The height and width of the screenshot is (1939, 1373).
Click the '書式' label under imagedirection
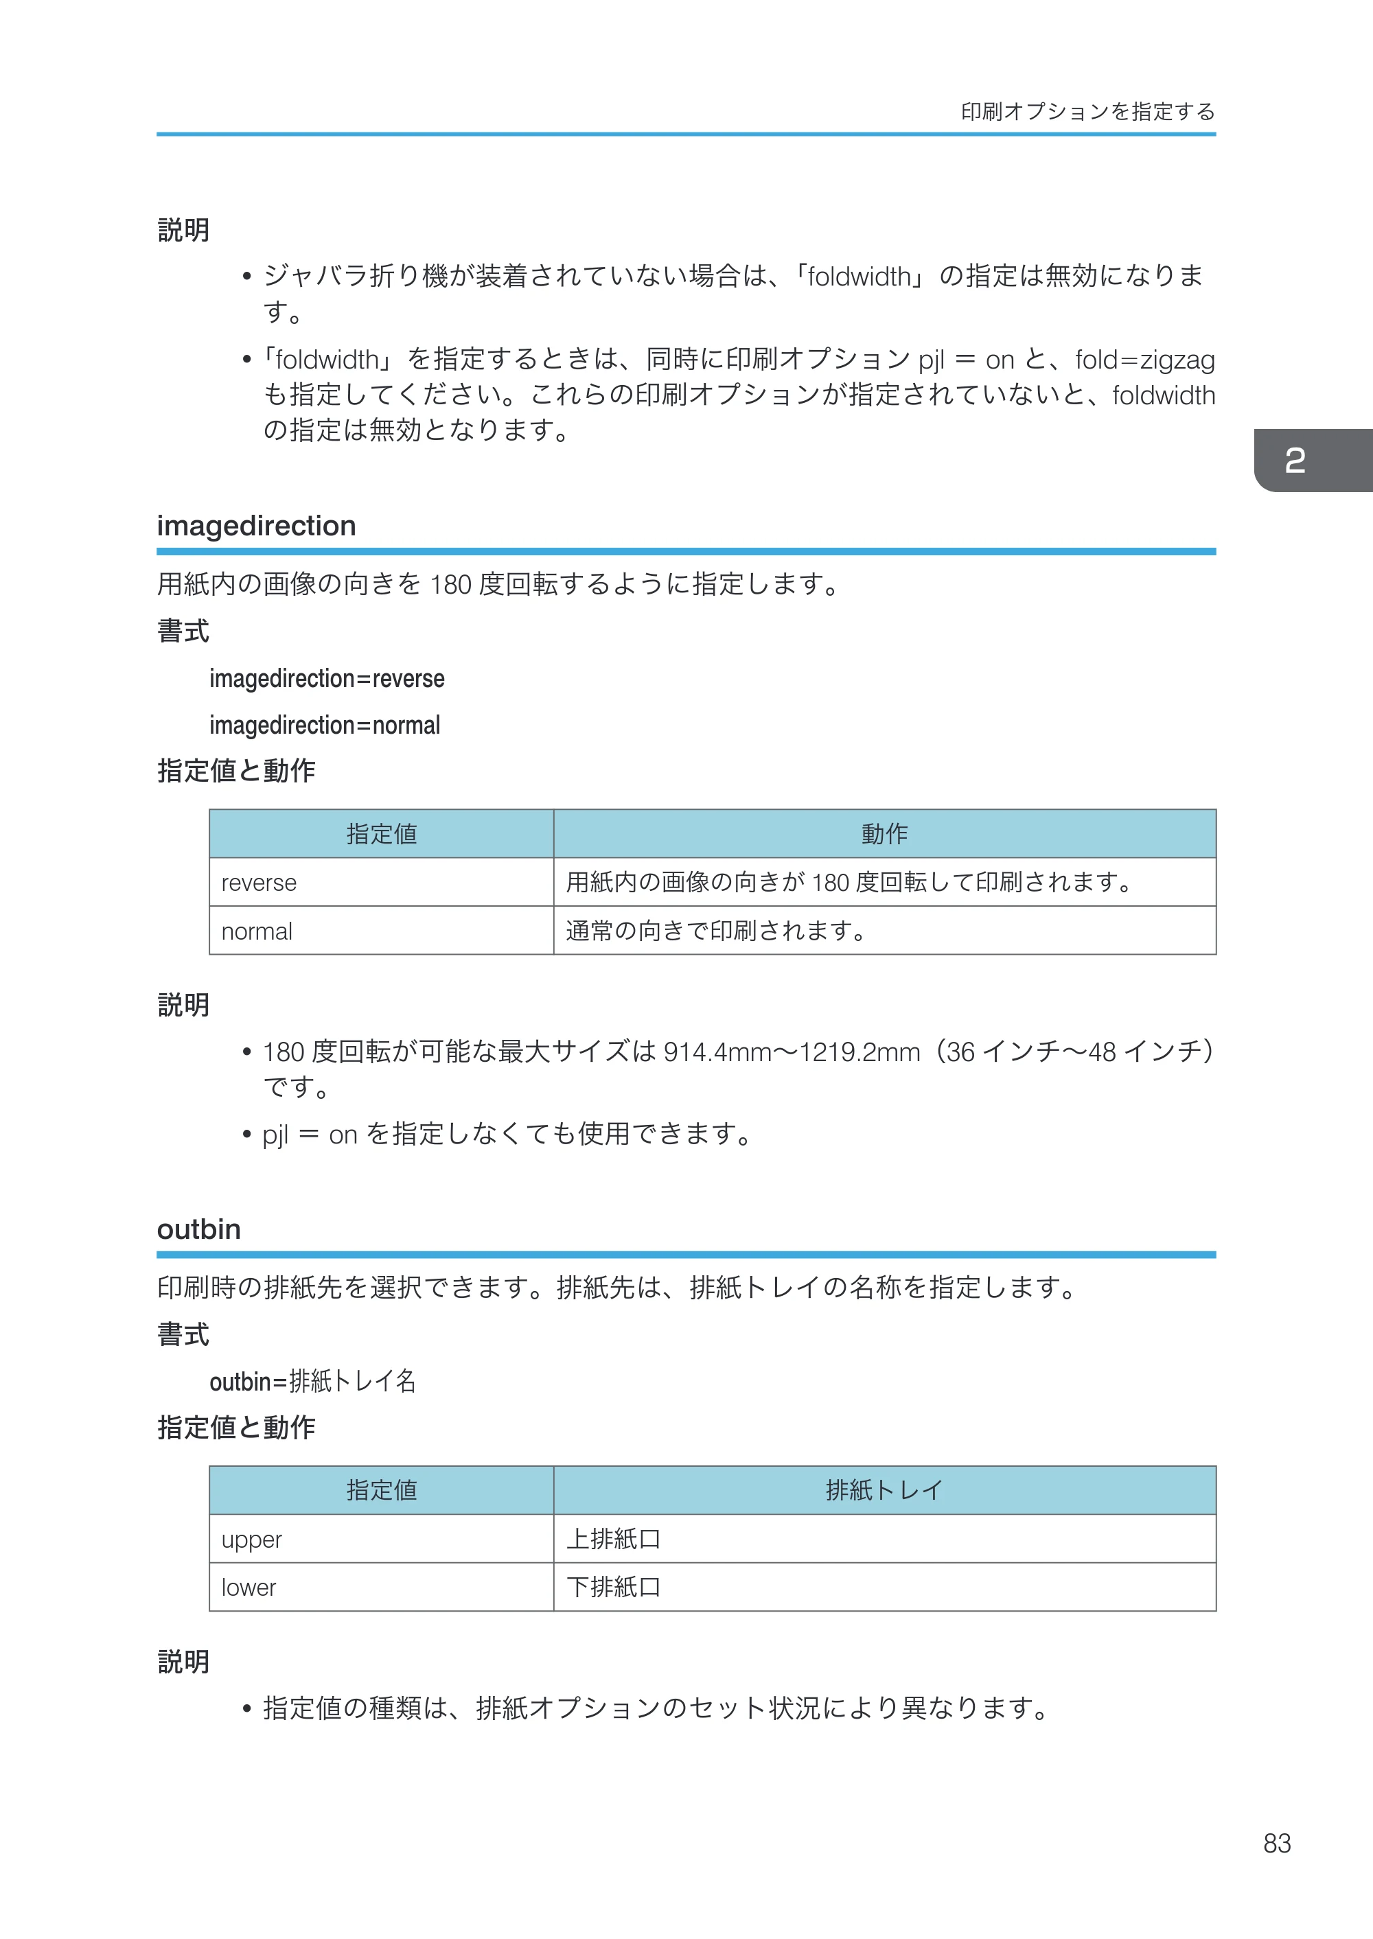pos(183,631)
